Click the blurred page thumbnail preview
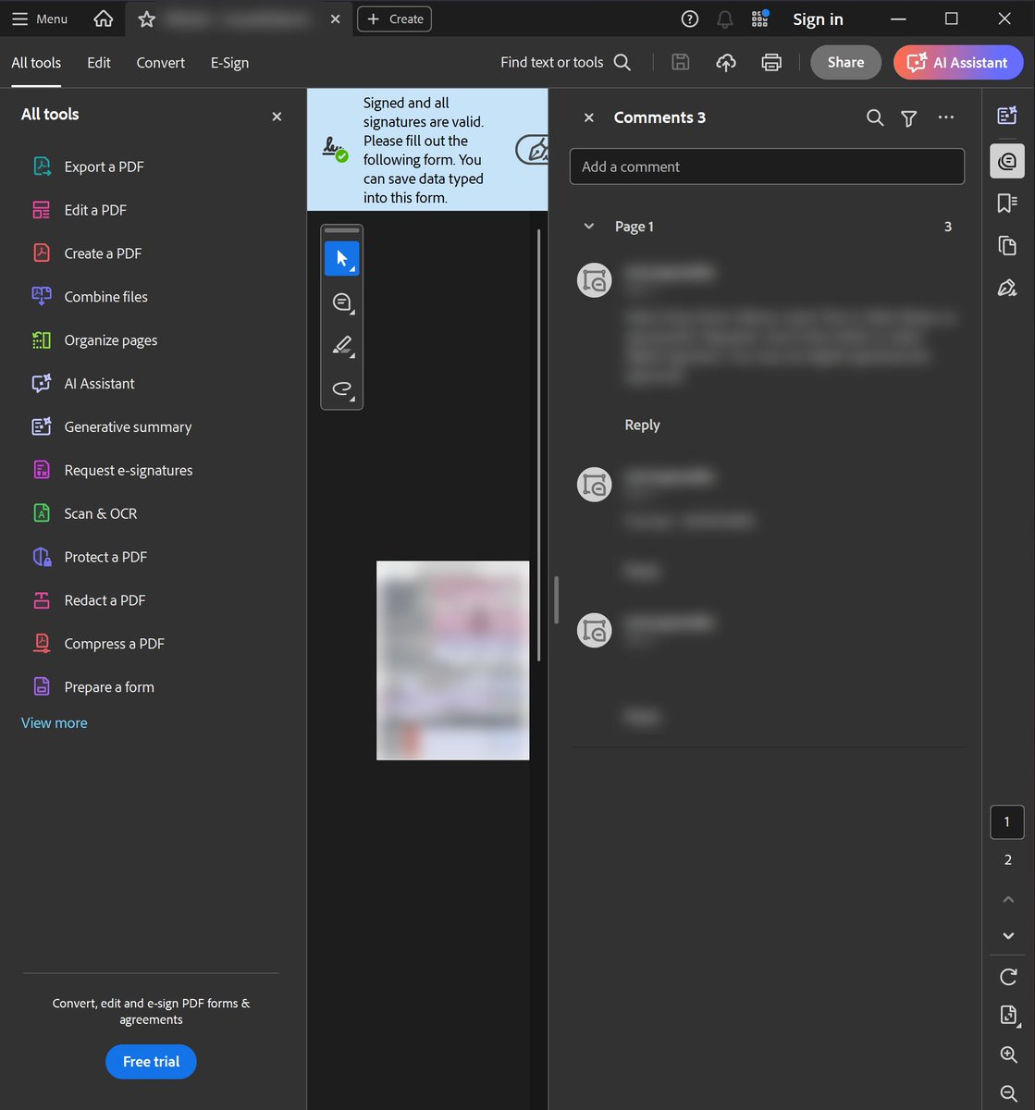Image resolution: width=1035 pixels, height=1110 pixels. tap(452, 660)
